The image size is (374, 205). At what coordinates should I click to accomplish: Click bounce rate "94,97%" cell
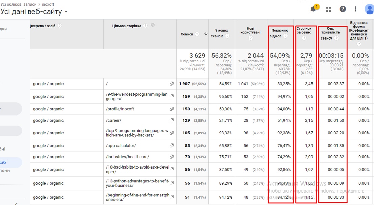coord(284,97)
